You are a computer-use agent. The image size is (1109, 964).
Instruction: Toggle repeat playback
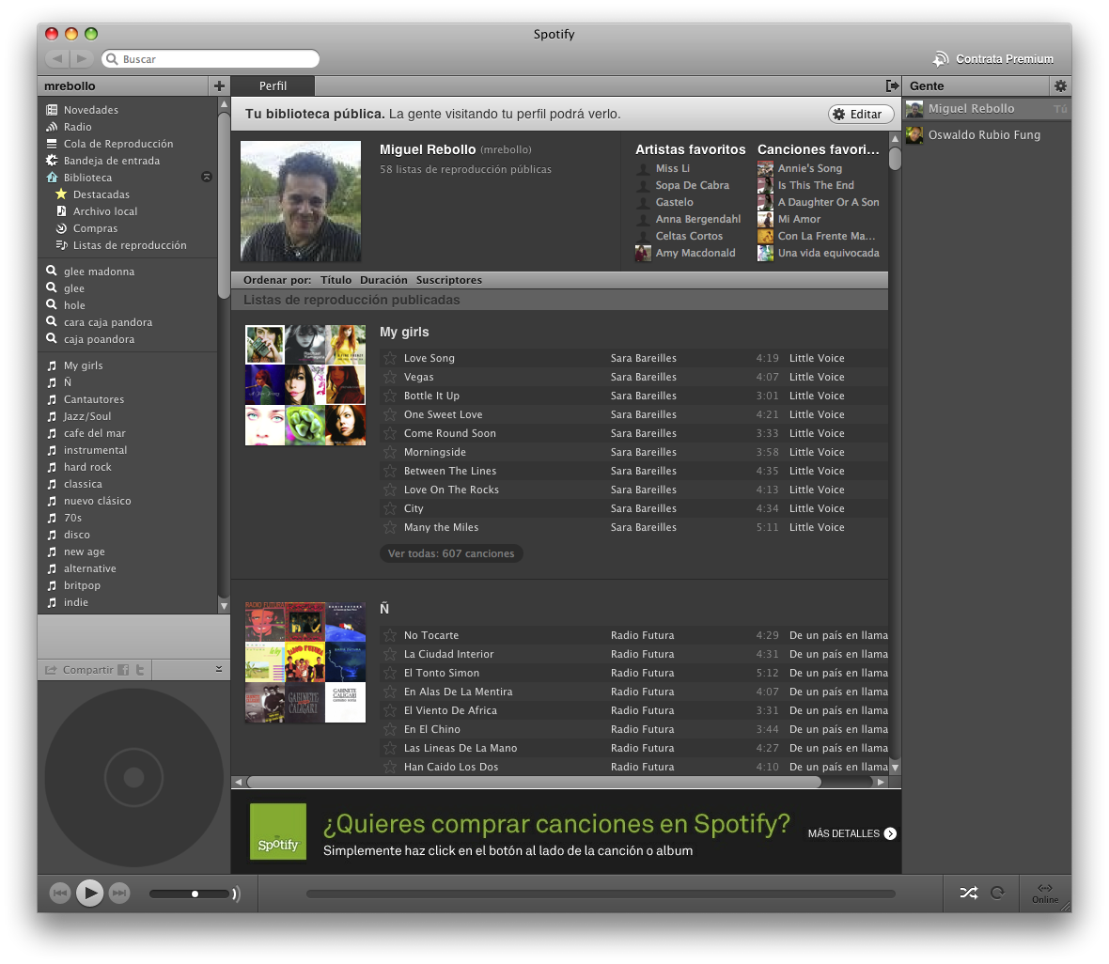[997, 893]
